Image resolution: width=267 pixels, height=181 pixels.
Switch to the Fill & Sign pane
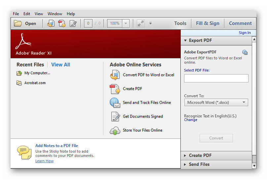point(208,23)
